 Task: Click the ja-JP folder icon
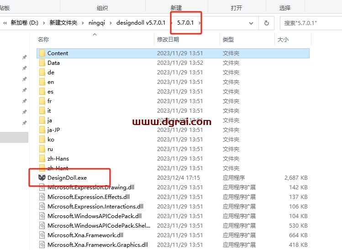42,130
